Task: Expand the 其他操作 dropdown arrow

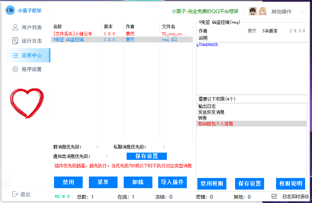Action: [x=301, y=12]
